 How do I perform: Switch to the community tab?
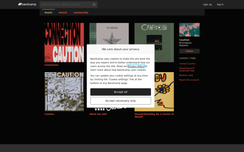click(x=81, y=13)
